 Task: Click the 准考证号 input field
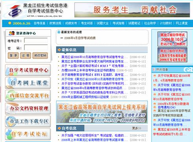(36, 40)
